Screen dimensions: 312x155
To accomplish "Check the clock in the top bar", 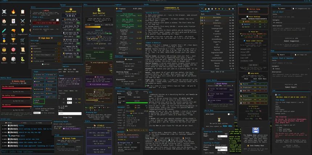I will (x=308, y=1).
